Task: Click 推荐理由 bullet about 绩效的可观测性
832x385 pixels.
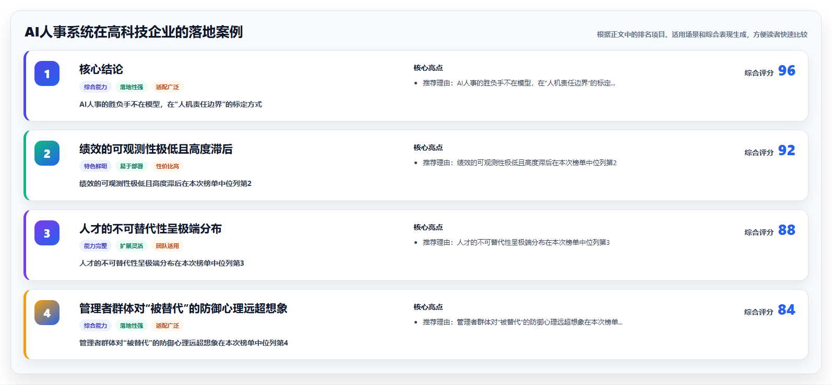Action: coord(519,163)
